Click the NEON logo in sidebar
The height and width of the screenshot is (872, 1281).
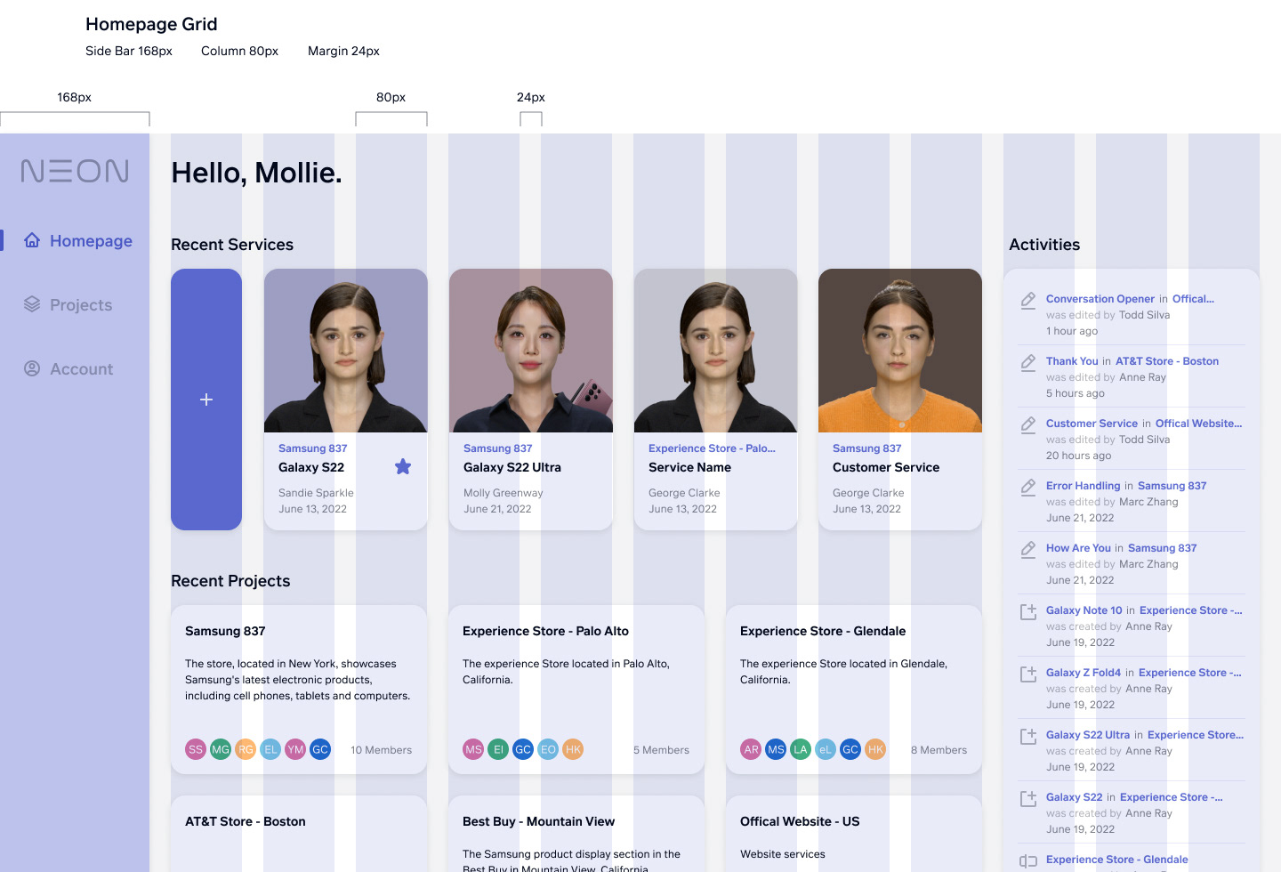[x=75, y=171]
